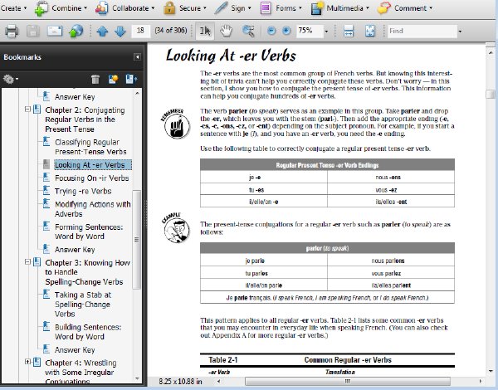Click the 'Table 2-1' heading text
Viewport: 498px width, 390px height.
click(223, 360)
